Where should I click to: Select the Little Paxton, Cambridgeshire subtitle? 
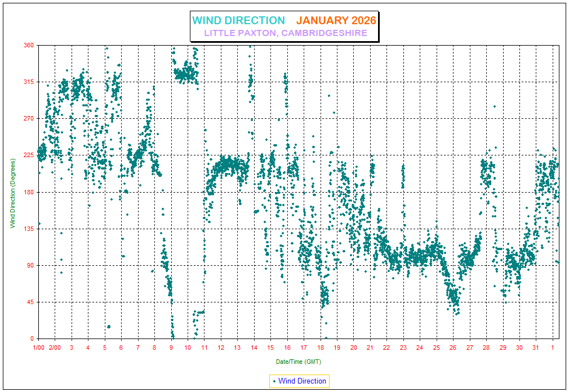(285, 33)
